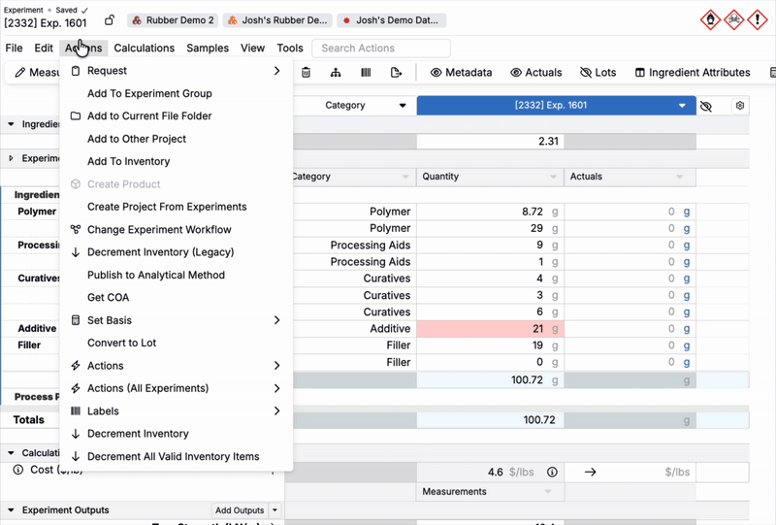
Task: Open the [2332] Exp. 1601 column dropdown
Action: tap(556, 106)
